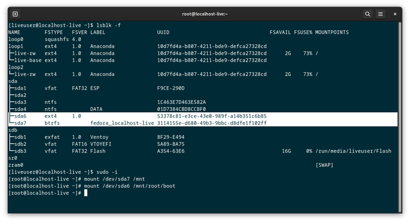Open the hamburger main menu
The width and height of the screenshot is (410, 222).
pos(380,14)
